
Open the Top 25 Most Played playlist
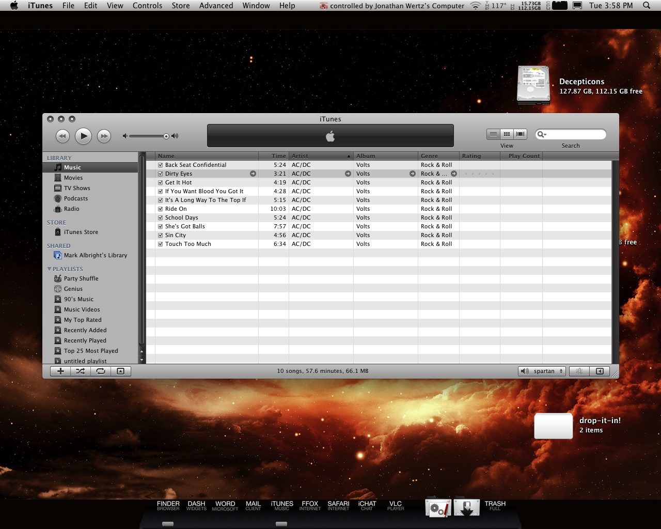(x=90, y=351)
